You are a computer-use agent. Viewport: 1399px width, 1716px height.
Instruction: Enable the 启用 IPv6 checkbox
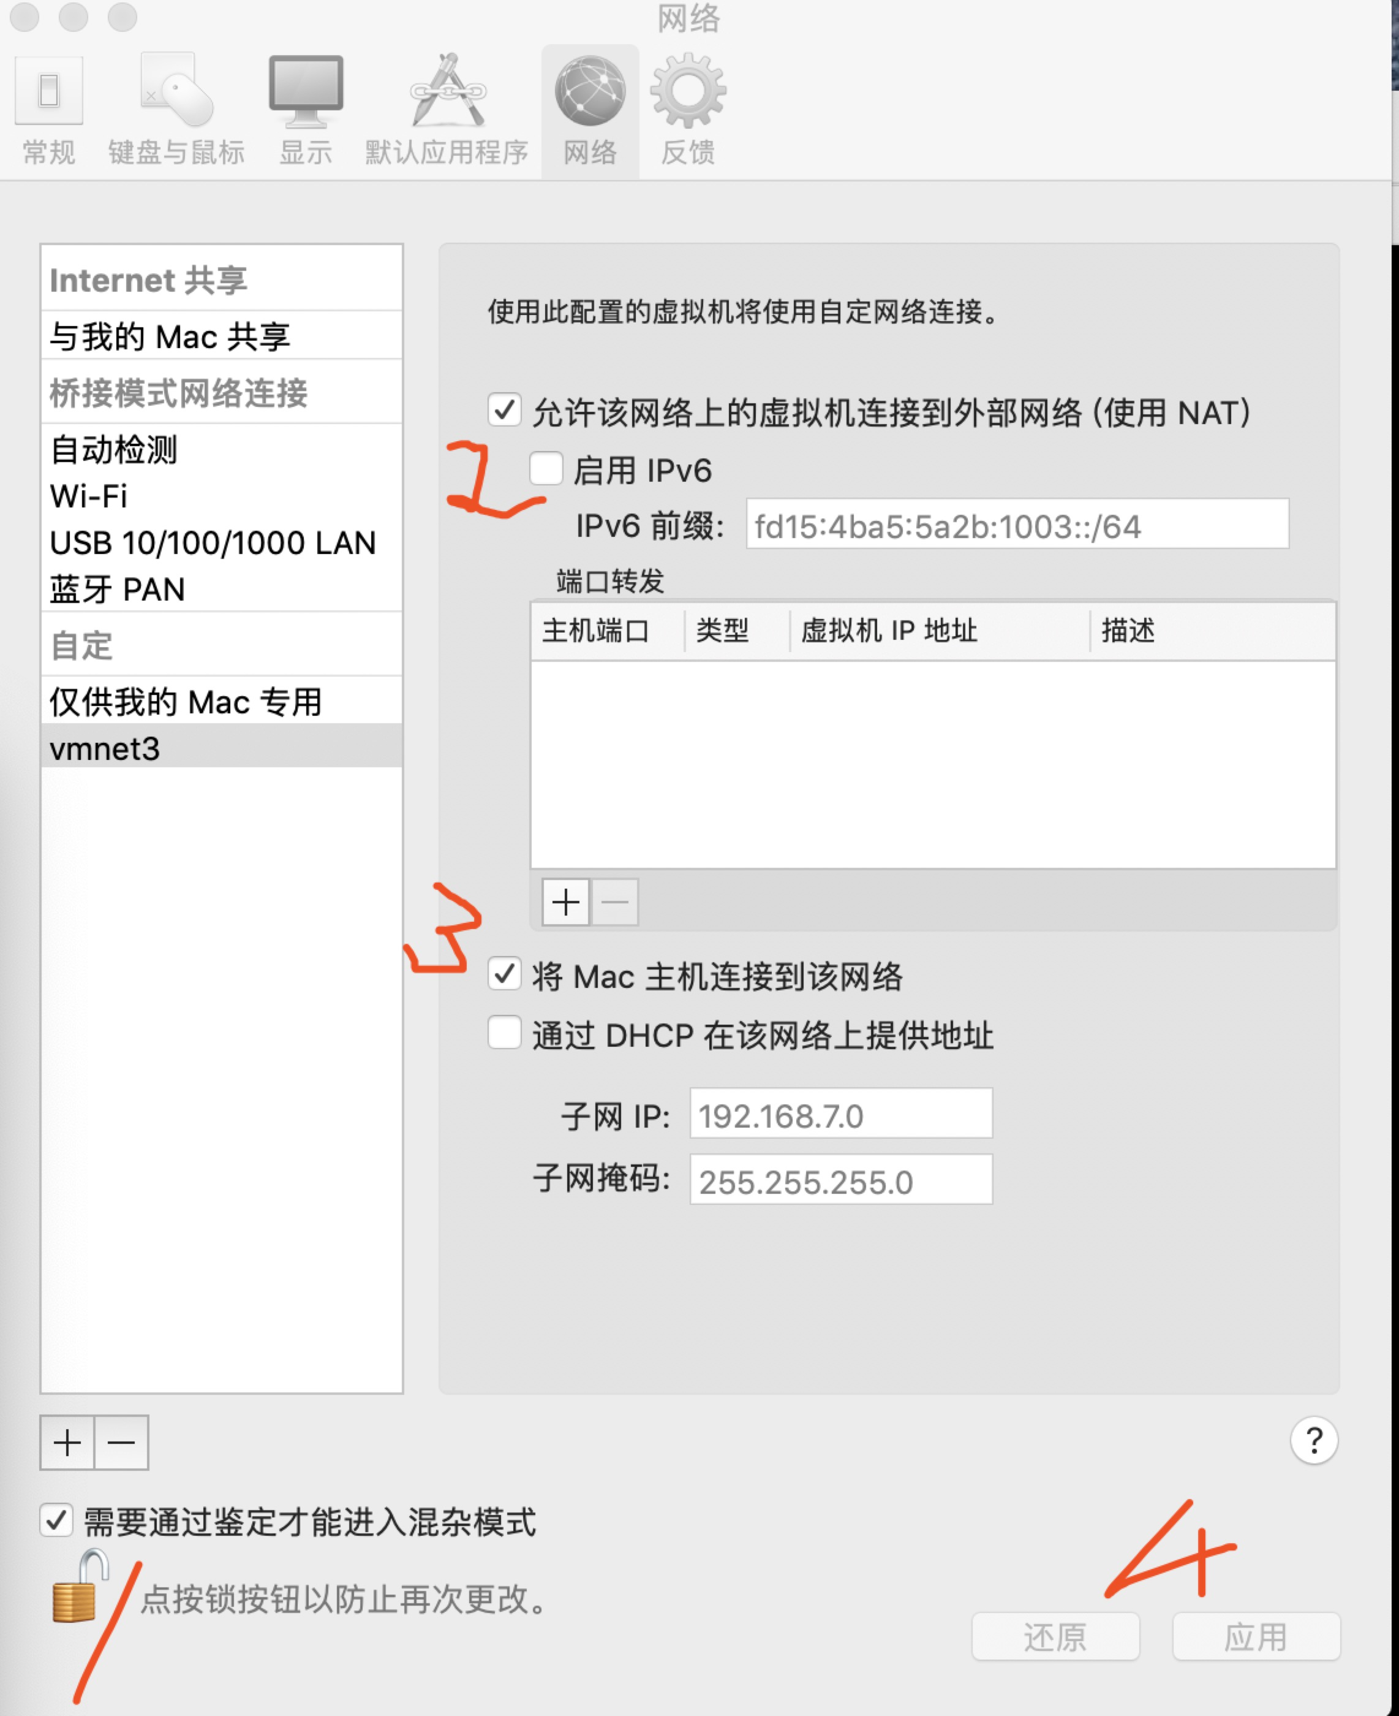[x=546, y=468]
